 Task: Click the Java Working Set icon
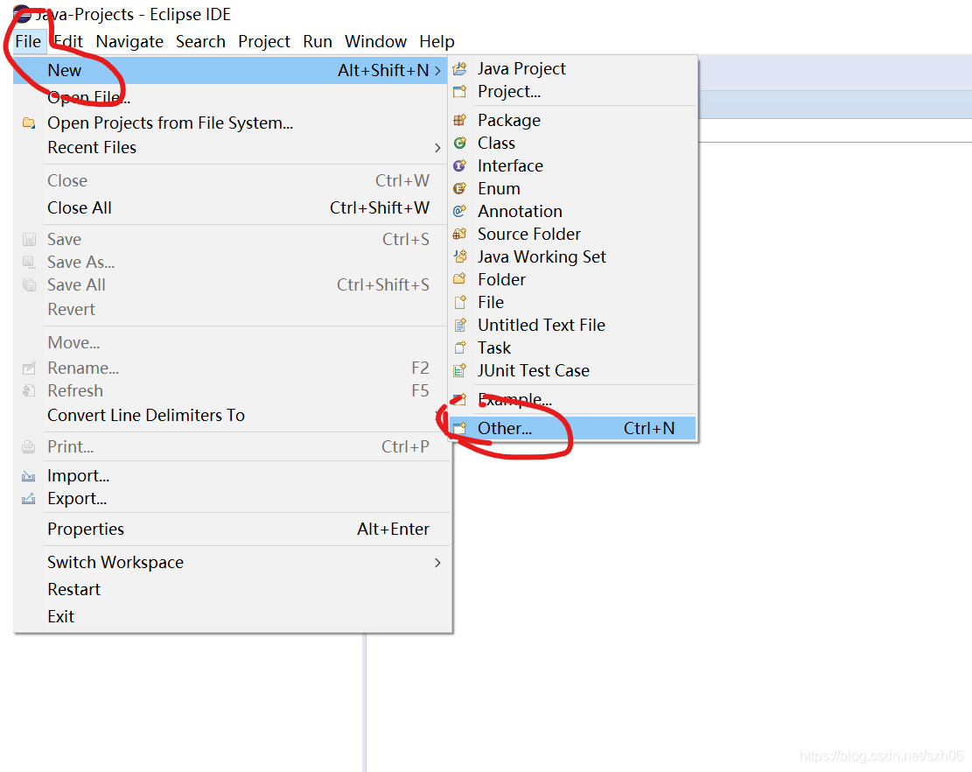[x=460, y=256]
